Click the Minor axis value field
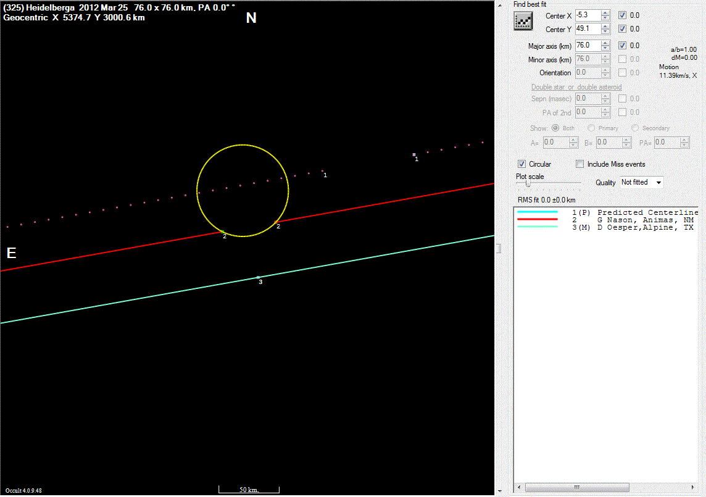Screen dimensions: 706x497 [x=588, y=59]
